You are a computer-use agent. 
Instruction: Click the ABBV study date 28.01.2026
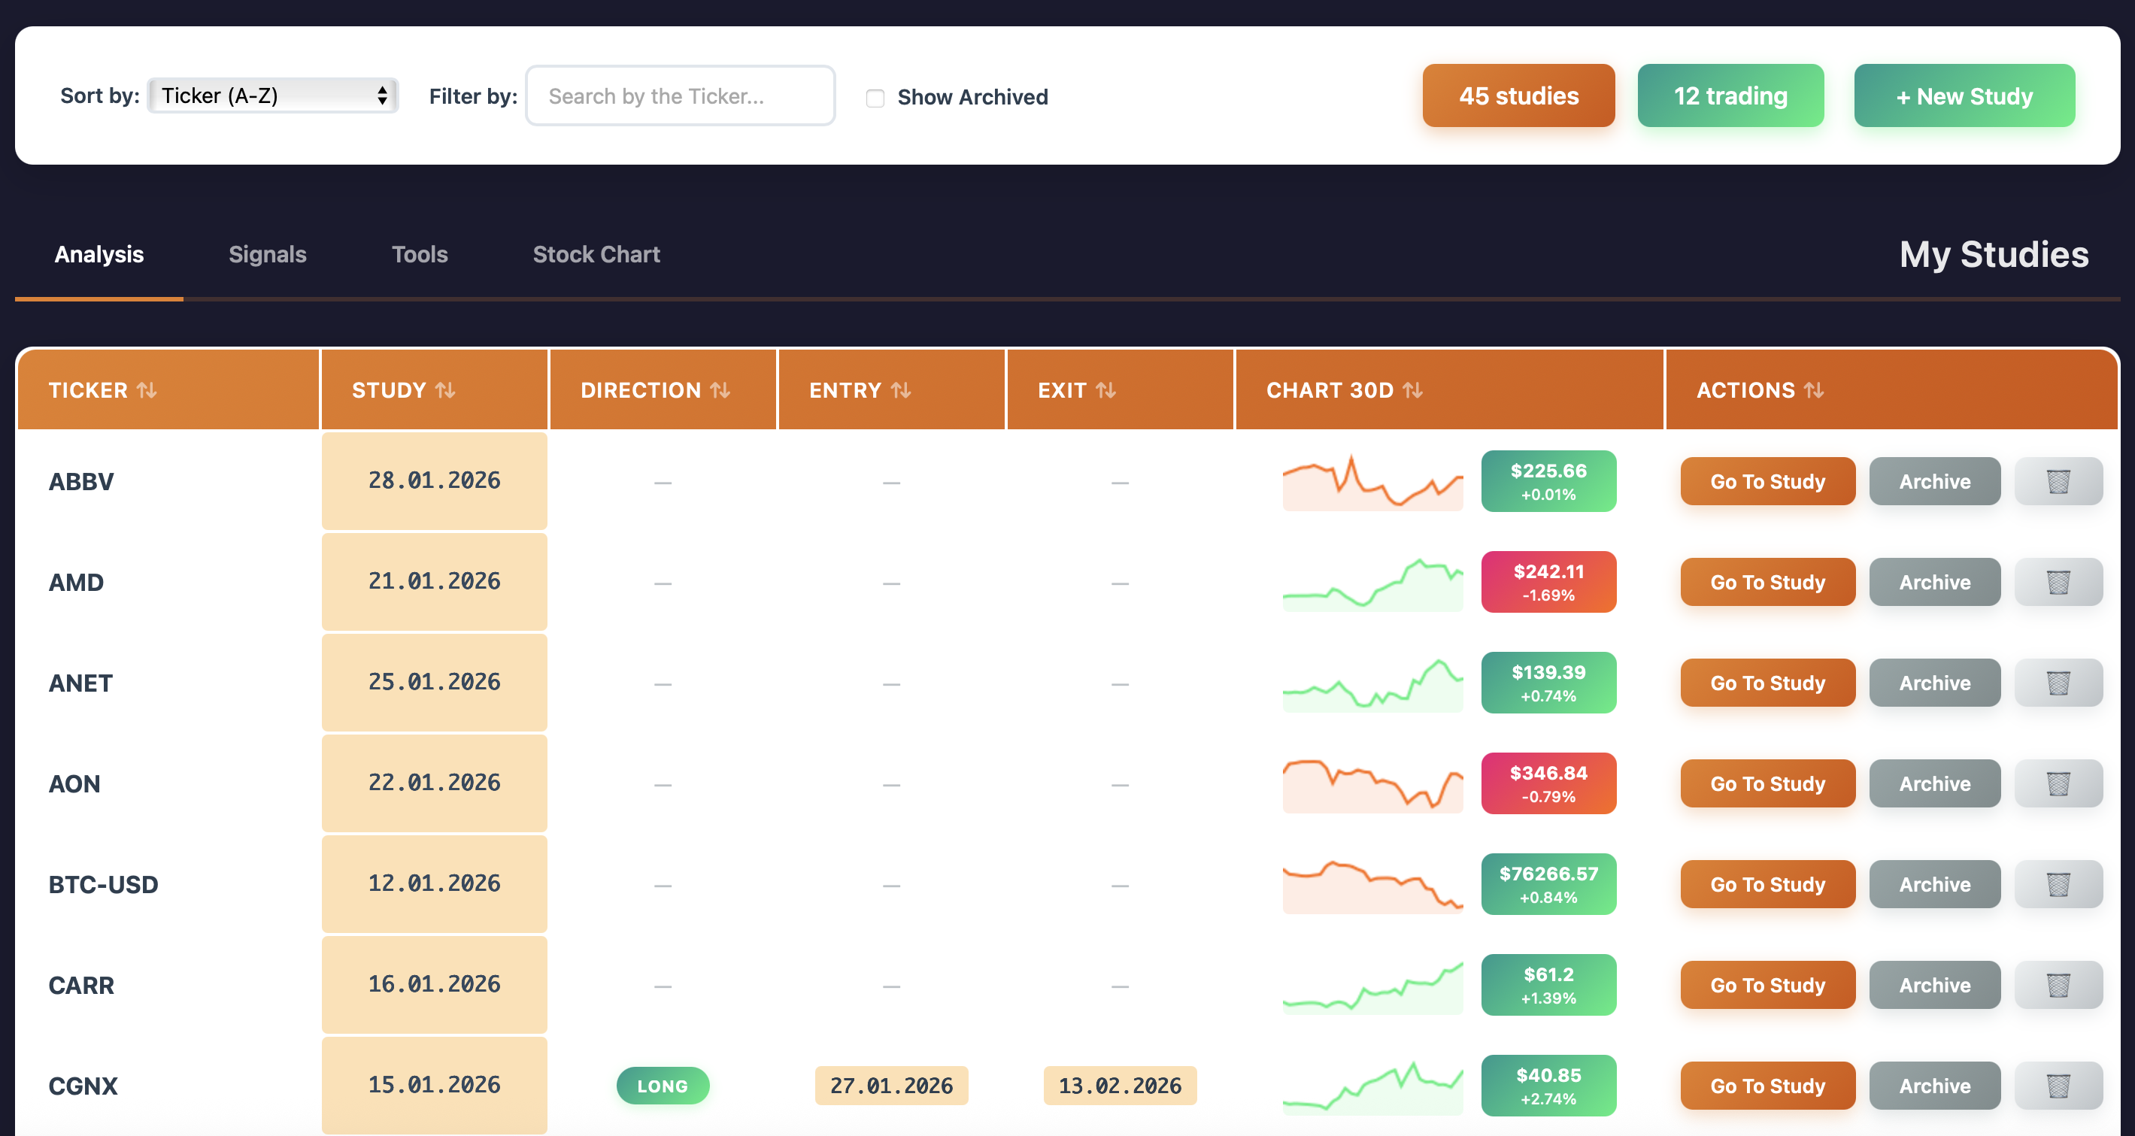click(x=434, y=480)
